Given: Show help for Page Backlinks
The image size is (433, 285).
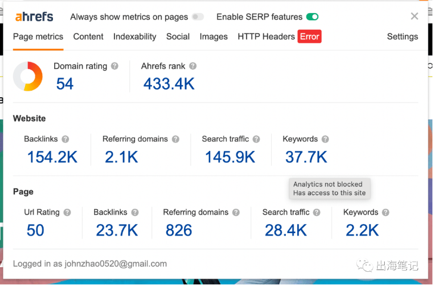Looking at the screenshot, I should 135,212.
